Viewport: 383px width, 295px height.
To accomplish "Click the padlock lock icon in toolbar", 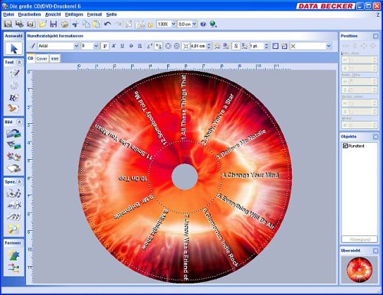I will tap(151, 24).
